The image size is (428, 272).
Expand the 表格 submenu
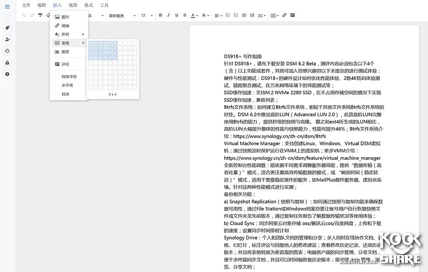click(69, 43)
